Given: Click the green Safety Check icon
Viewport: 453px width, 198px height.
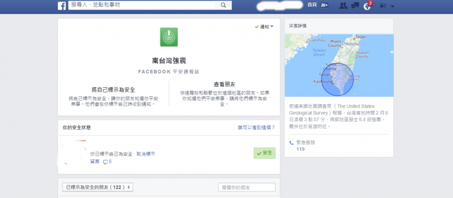Looking at the screenshot, I should point(169,37).
